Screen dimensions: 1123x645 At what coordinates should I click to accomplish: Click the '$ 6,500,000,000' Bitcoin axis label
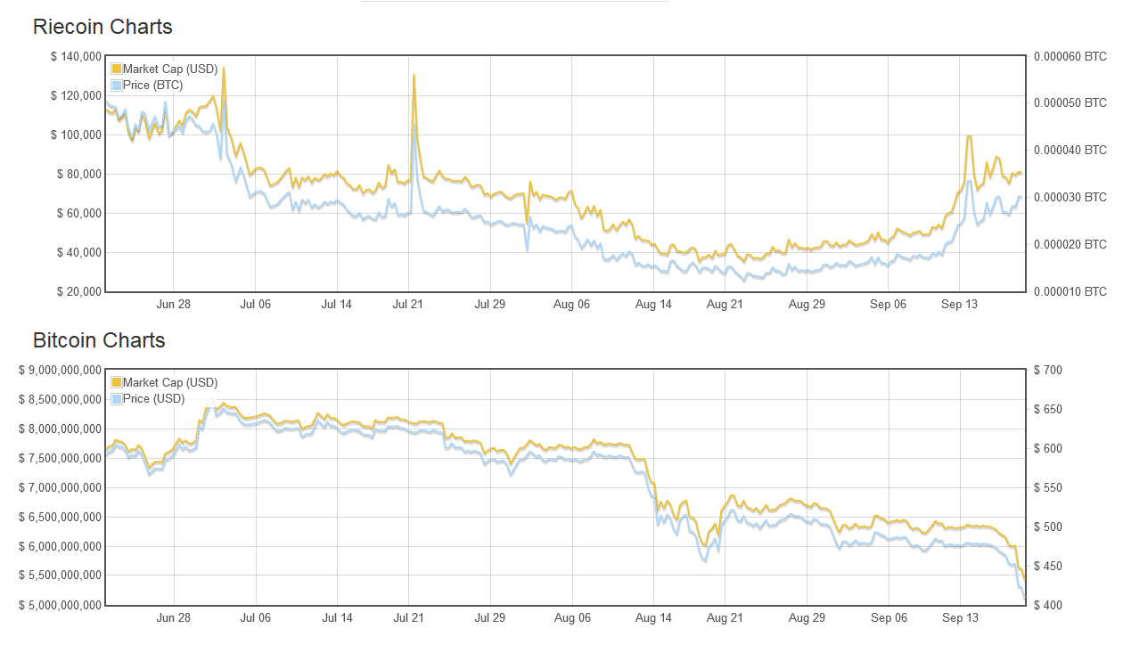point(60,518)
